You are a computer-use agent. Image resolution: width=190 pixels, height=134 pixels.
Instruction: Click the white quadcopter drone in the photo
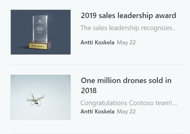pyautogui.click(x=35, y=100)
